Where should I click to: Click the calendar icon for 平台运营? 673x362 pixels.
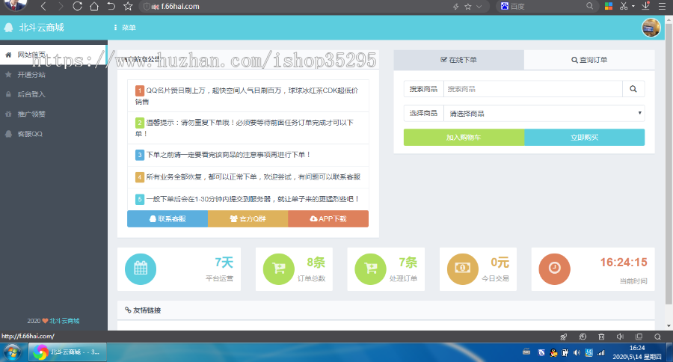(141, 269)
